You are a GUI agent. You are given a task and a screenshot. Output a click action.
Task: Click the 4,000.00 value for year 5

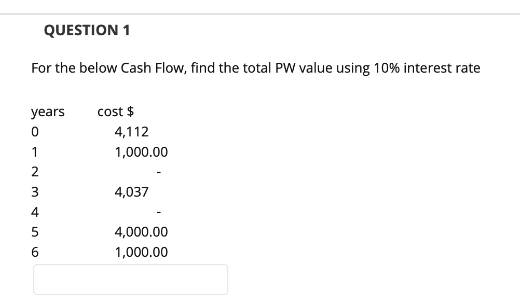(x=141, y=232)
